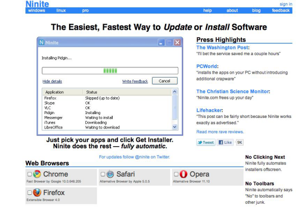Select the iTunes row
This screenshot has width=307, height=209.
(x=107, y=123)
